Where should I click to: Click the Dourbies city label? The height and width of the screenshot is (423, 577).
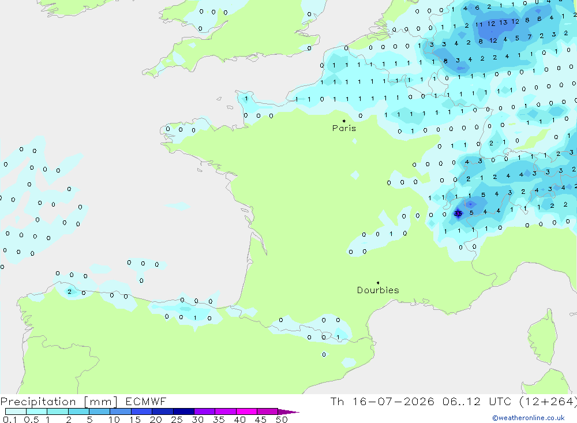click(378, 290)
